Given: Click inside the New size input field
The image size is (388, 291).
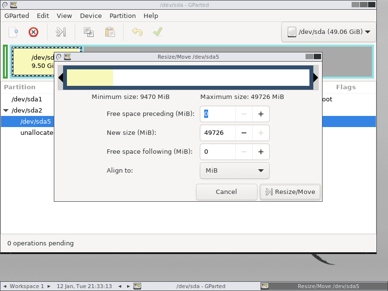Looking at the screenshot, I should [217, 133].
